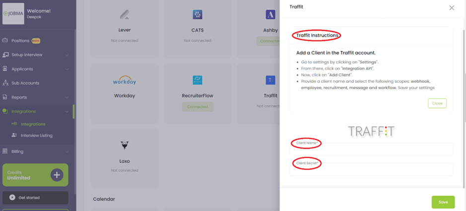Image resolution: width=466 pixels, height=211 pixels.
Task: Click RecruiterFlow Connected status badge
Action: coord(198,107)
